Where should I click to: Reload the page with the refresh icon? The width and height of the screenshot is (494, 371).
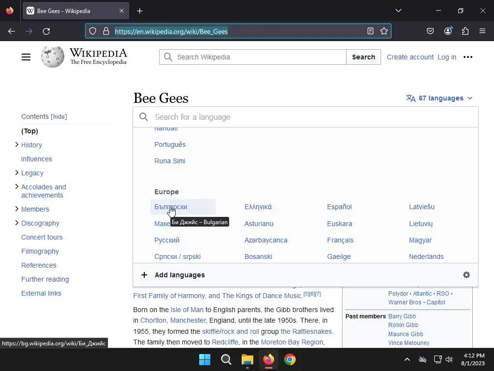tap(46, 31)
